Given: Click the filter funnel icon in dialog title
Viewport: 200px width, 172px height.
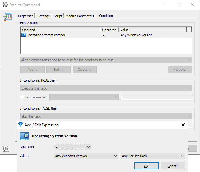Looking at the screenshot, I should click(21, 125).
